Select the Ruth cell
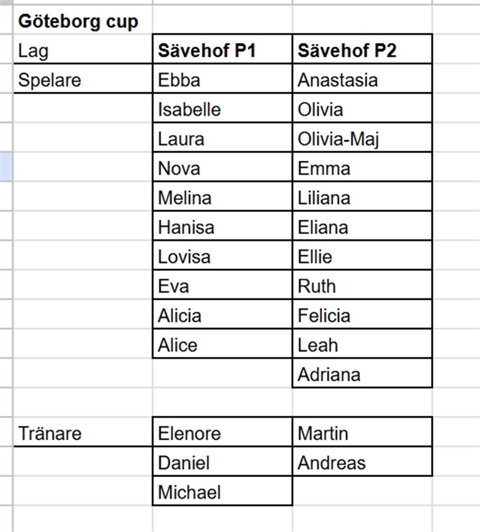 (362, 285)
